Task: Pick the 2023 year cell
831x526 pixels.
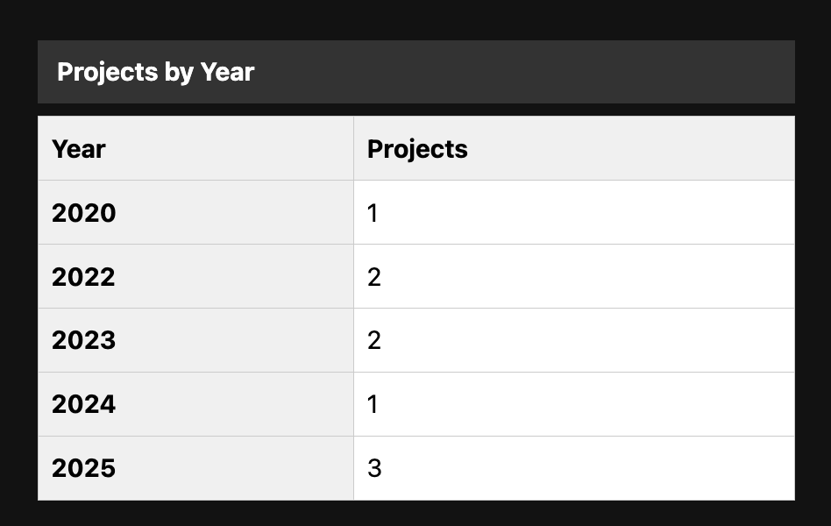Action: (83, 340)
